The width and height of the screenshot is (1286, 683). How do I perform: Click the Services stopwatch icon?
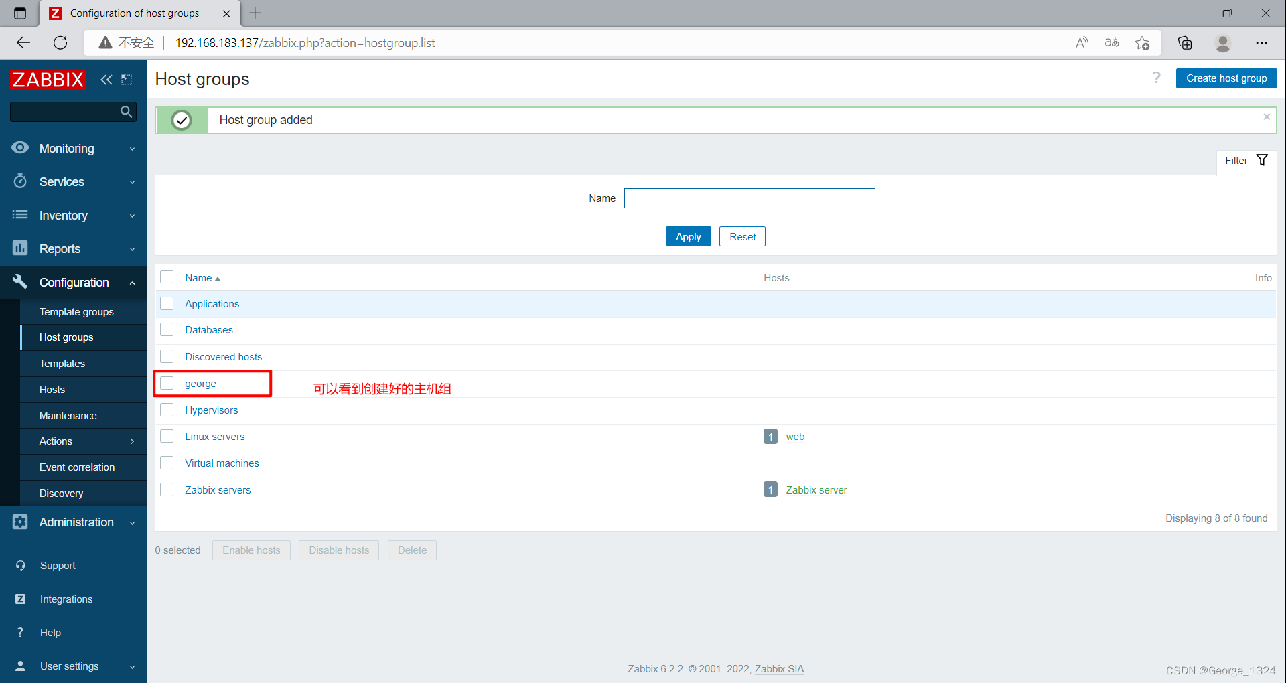point(20,181)
